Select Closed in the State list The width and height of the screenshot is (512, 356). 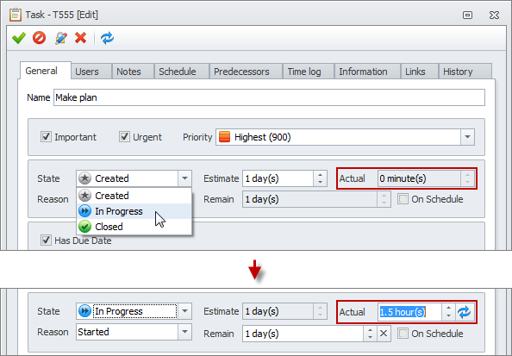(x=134, y=227)
